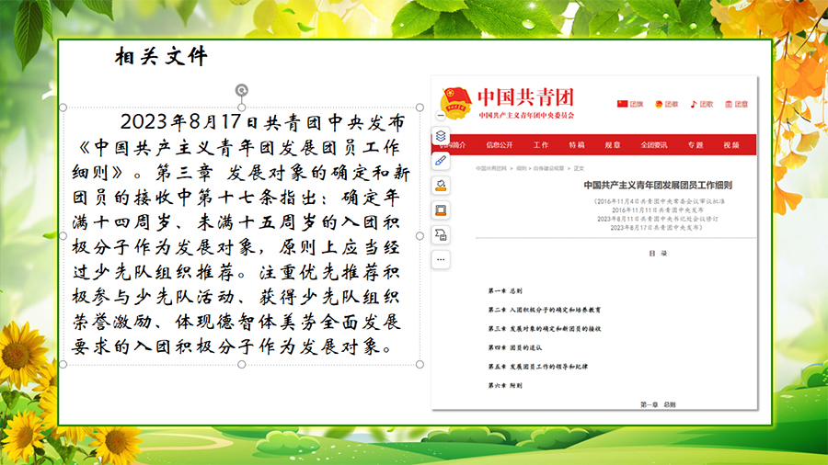Click 团徽 emblem link in the embedded webpage

pyautogui.click(x=666, y=104)
